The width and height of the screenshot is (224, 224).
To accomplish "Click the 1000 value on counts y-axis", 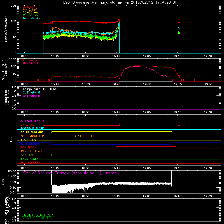I will tap(12, 6).
